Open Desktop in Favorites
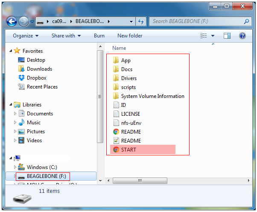257x212 pixels. [x=36, y=60]
